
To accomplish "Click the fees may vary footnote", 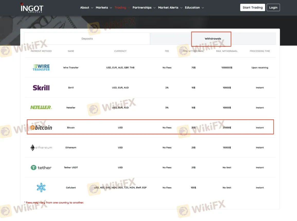I will 54,202.
